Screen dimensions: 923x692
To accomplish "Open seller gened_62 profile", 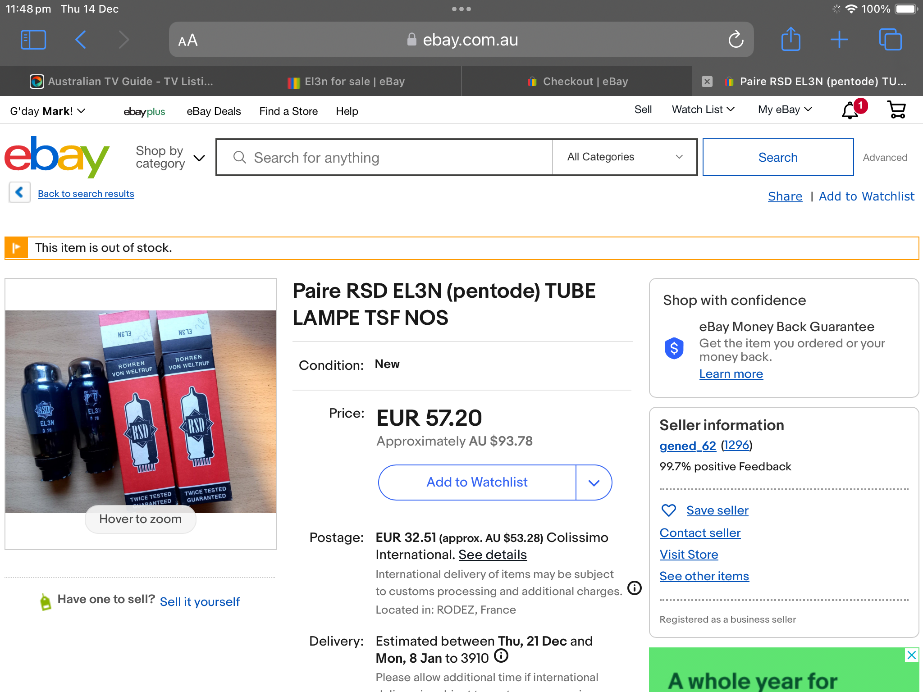I will 688,446.
